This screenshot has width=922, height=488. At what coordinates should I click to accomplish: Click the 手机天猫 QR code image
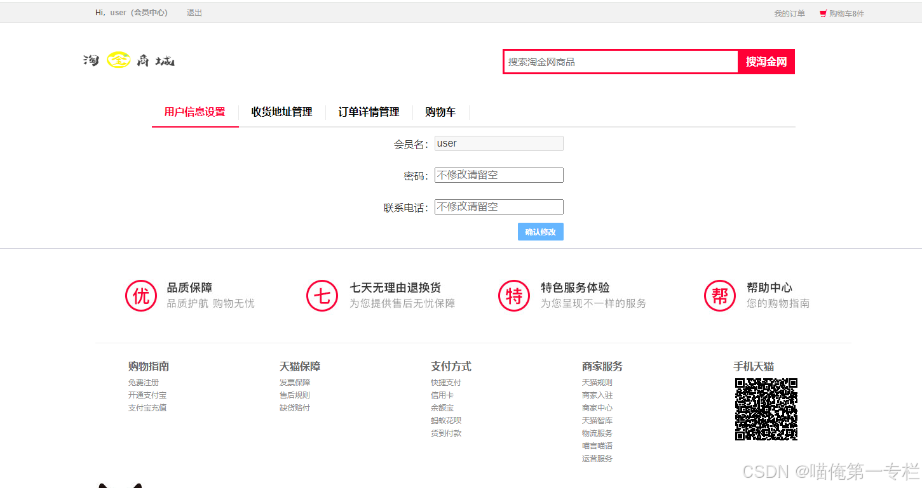tap(766, 409)
